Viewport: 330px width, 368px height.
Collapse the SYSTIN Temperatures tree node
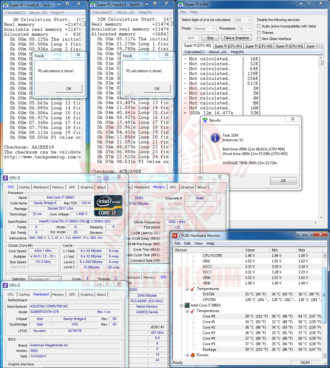coord(187,289)
